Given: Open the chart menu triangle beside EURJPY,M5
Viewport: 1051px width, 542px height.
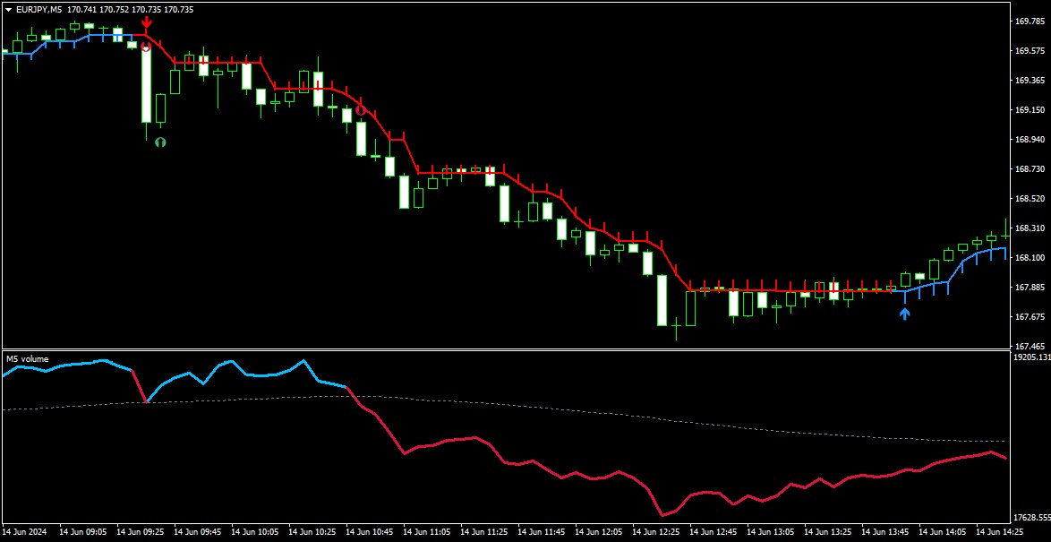Looking at the screenshot, I should point(9,9).
